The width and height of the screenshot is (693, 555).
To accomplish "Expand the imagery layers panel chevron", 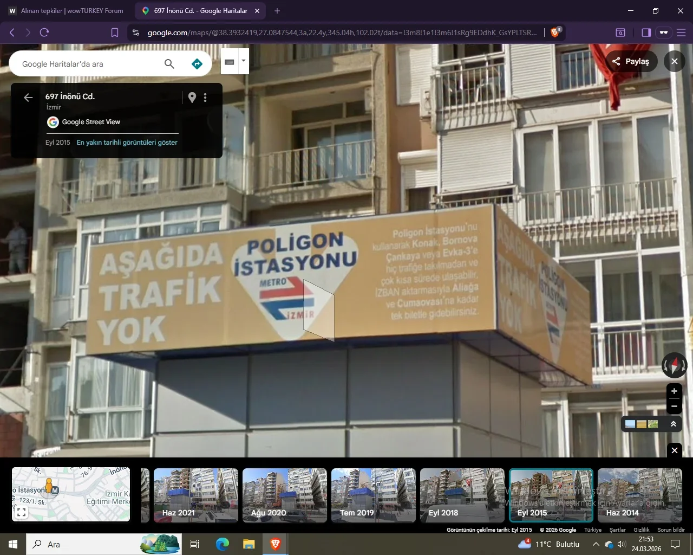I will point(674,424).
